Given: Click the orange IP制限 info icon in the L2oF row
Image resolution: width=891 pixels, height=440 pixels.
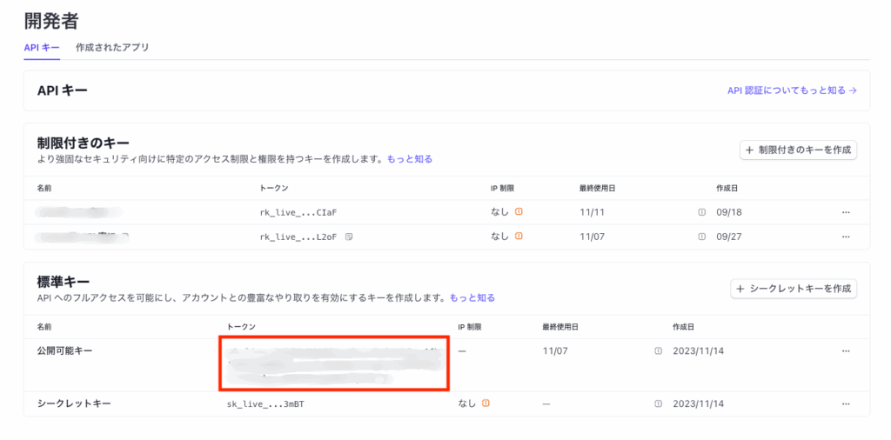Looking at the screenshot, I should (x=519, y=237).
